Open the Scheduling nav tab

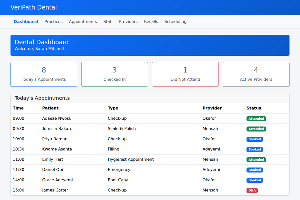[x=175, y=22]
